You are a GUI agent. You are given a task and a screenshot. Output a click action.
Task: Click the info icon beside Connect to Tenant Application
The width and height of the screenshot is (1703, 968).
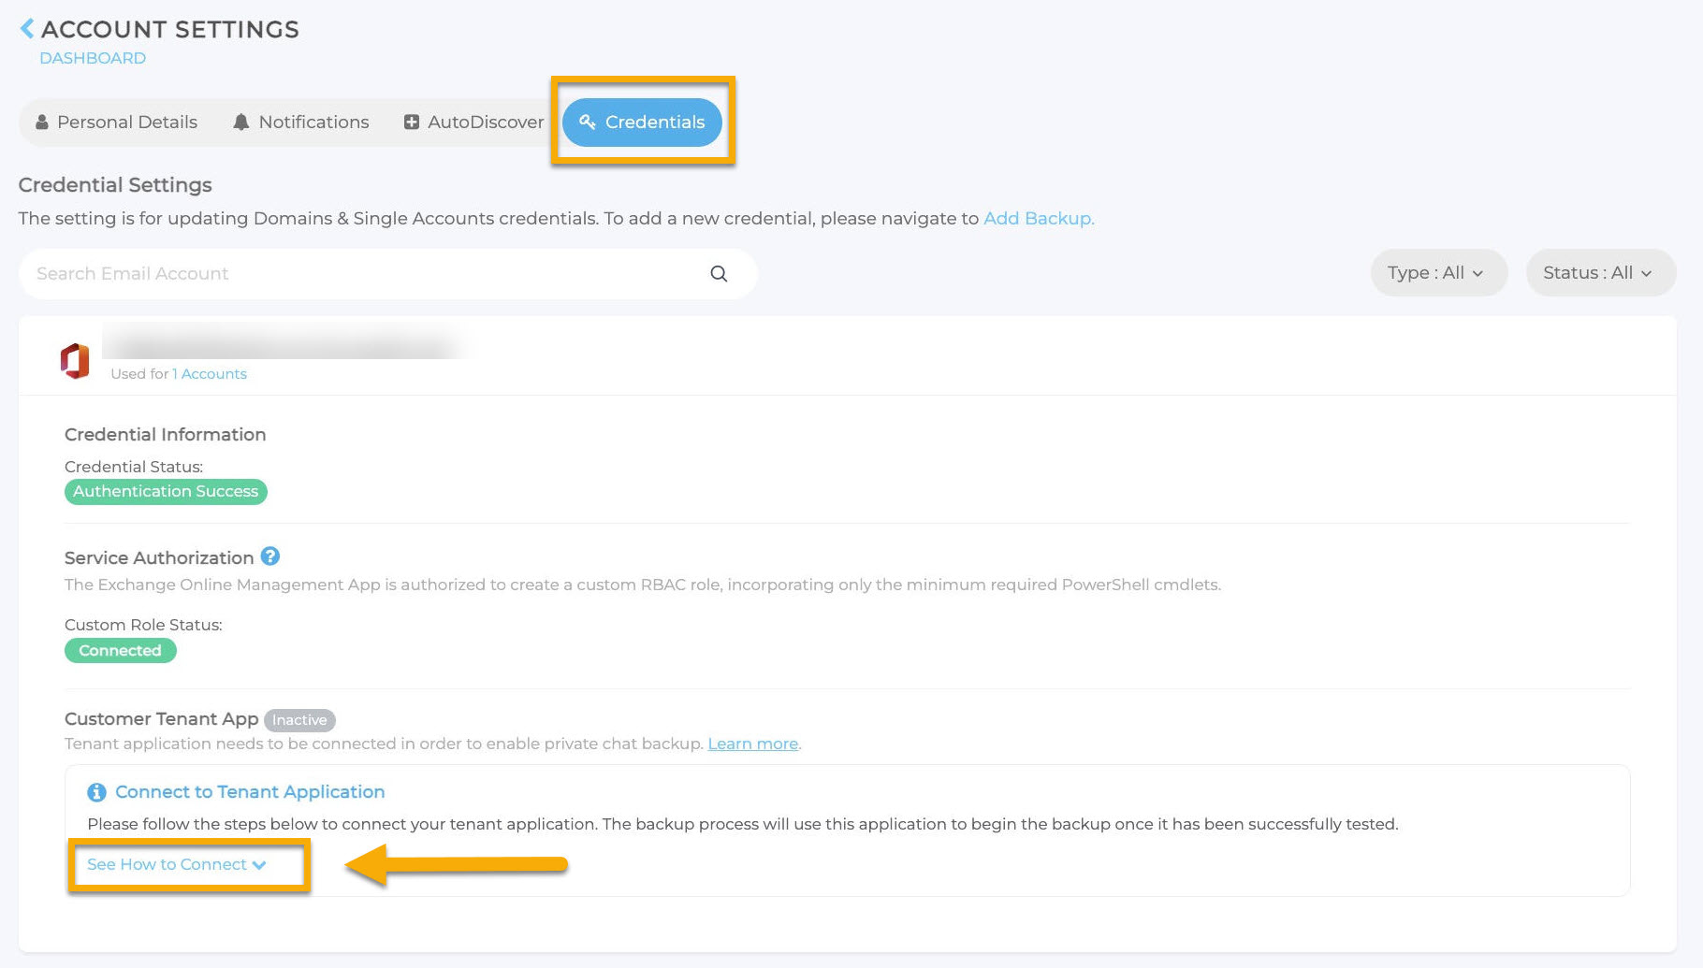(96, 792)
